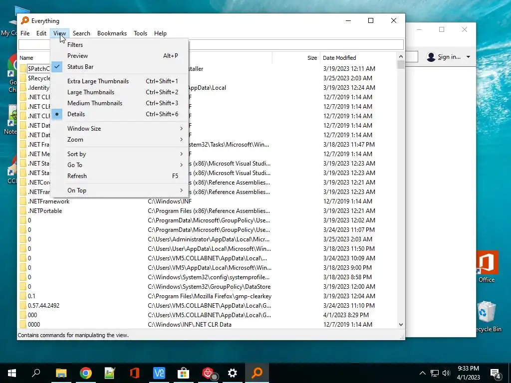Open the blue VE app in taskbar
The width and height of the screenshot is (511, 383).
159,373
